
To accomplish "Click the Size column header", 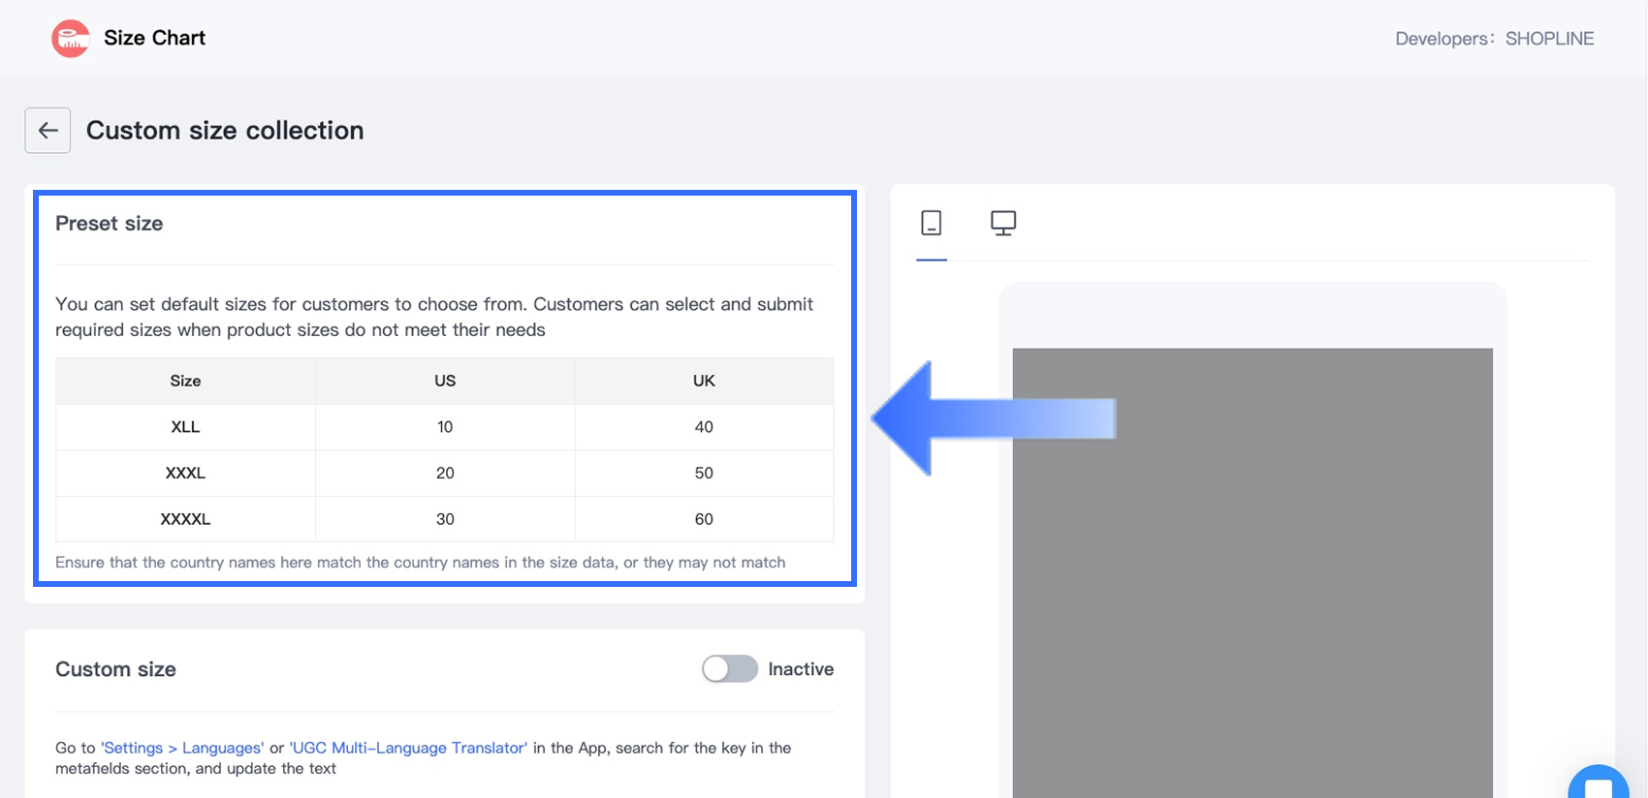I will click(185, 381).
